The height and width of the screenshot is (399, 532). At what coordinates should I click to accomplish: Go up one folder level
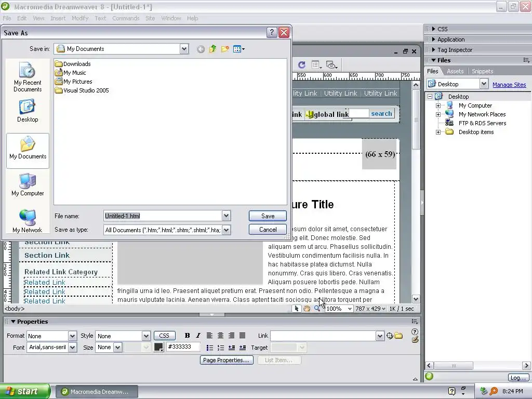(212, 49)
